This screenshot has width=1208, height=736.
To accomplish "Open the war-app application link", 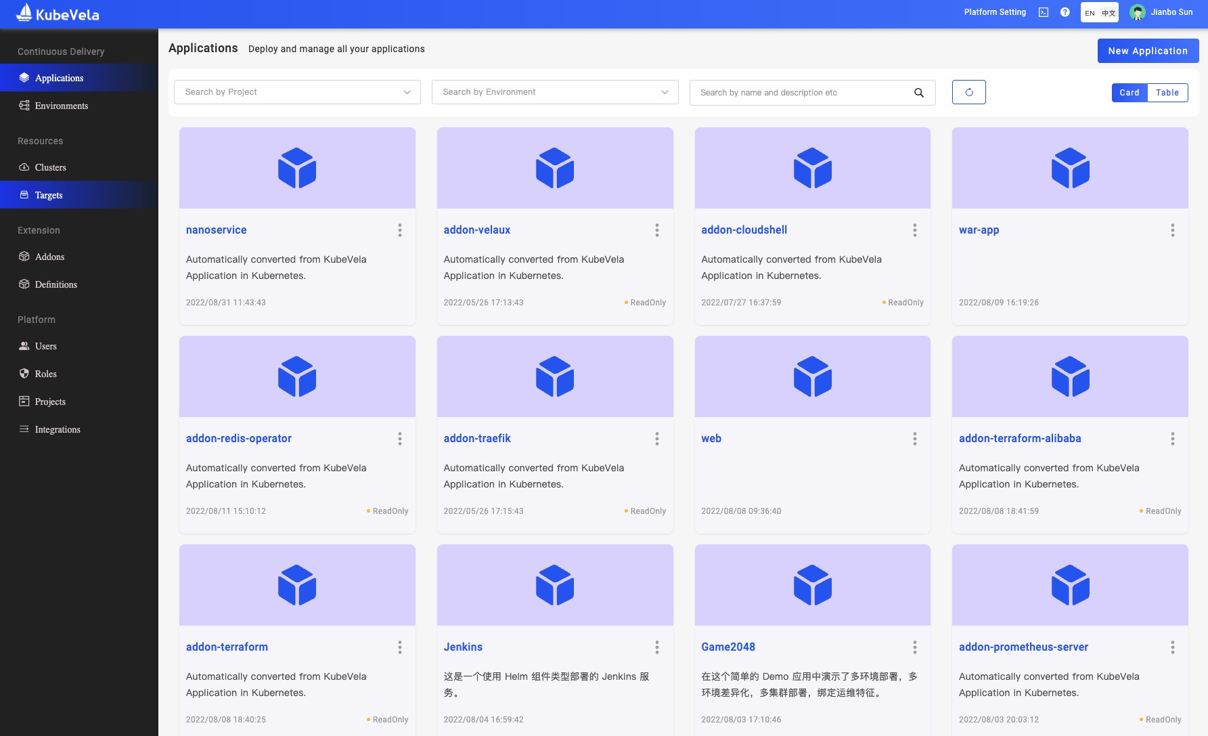I will pyautogui.click(x=979, y=230).
